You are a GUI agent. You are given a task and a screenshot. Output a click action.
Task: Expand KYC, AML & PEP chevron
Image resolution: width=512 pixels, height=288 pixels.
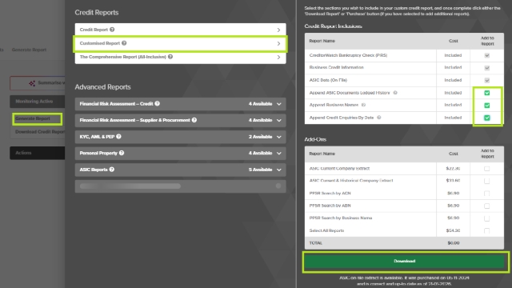(x=279, y=137)
